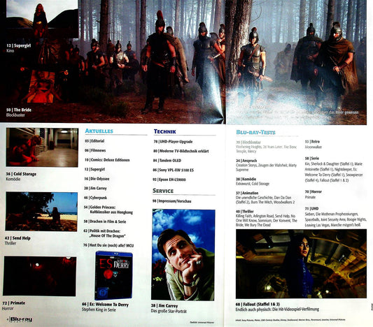Click the Service section heading
The image size is (373, 327).
163,191
